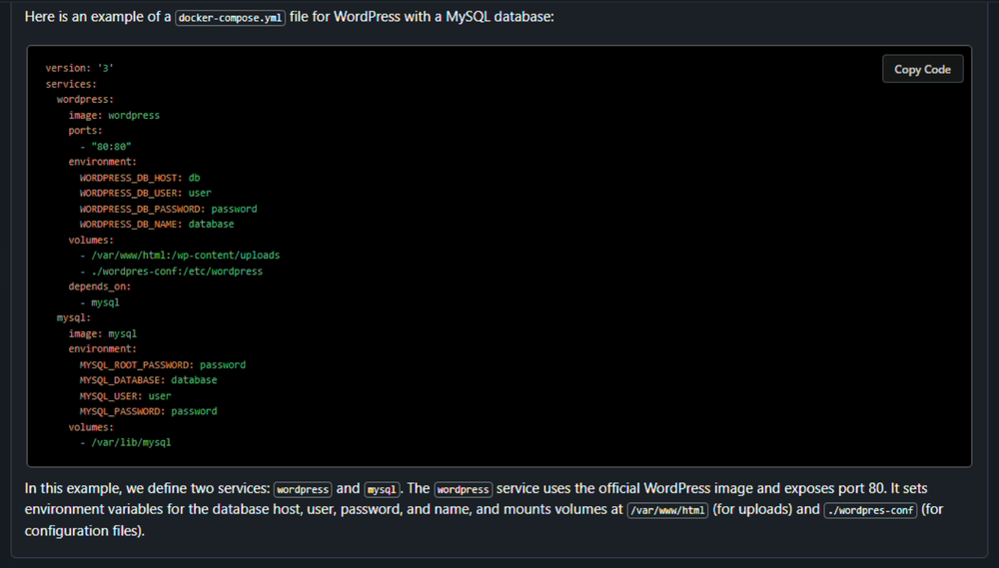Screen dimensions: 999x568
Task: Click the "80:80" port mapping value
Action: coord(111,147)
